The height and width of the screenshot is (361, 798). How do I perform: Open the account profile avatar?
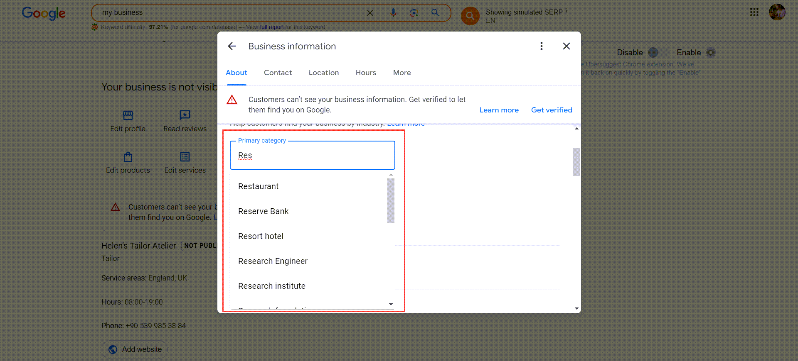(777, 12)
